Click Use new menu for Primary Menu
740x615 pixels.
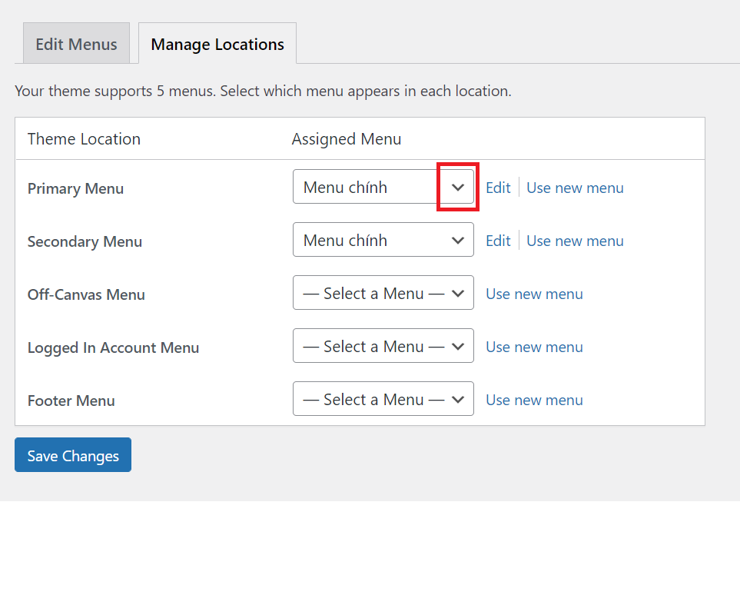575,188
